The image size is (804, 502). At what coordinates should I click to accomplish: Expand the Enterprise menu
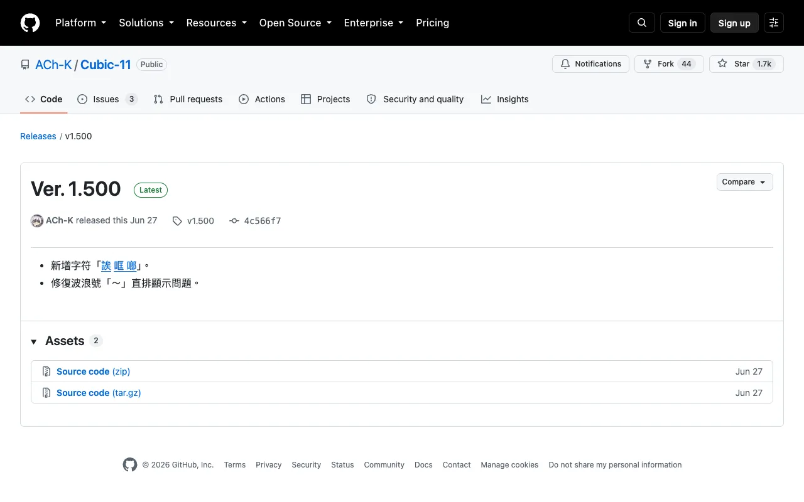click(374, 23)
